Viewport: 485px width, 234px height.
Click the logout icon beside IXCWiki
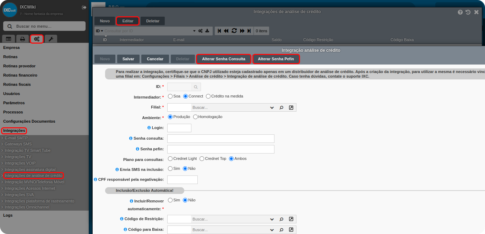tap(84, 7)
